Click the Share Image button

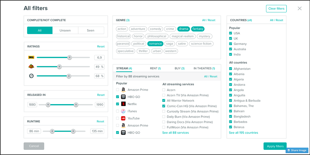tap(297, 150)
